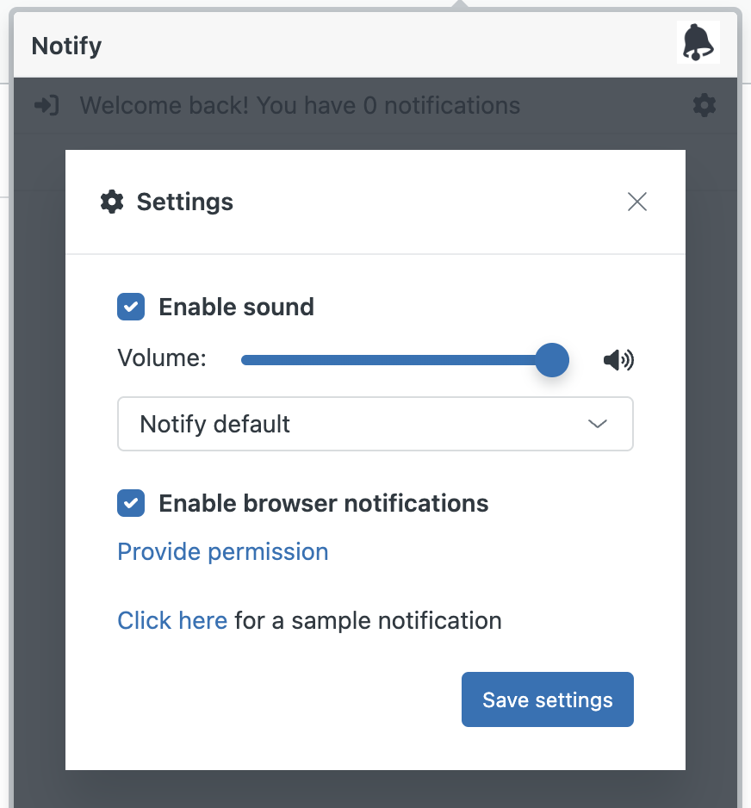Click the Settings heading text
Image resolution: width=751 pixels, height=808 pixels.
(x=185, y=202)
